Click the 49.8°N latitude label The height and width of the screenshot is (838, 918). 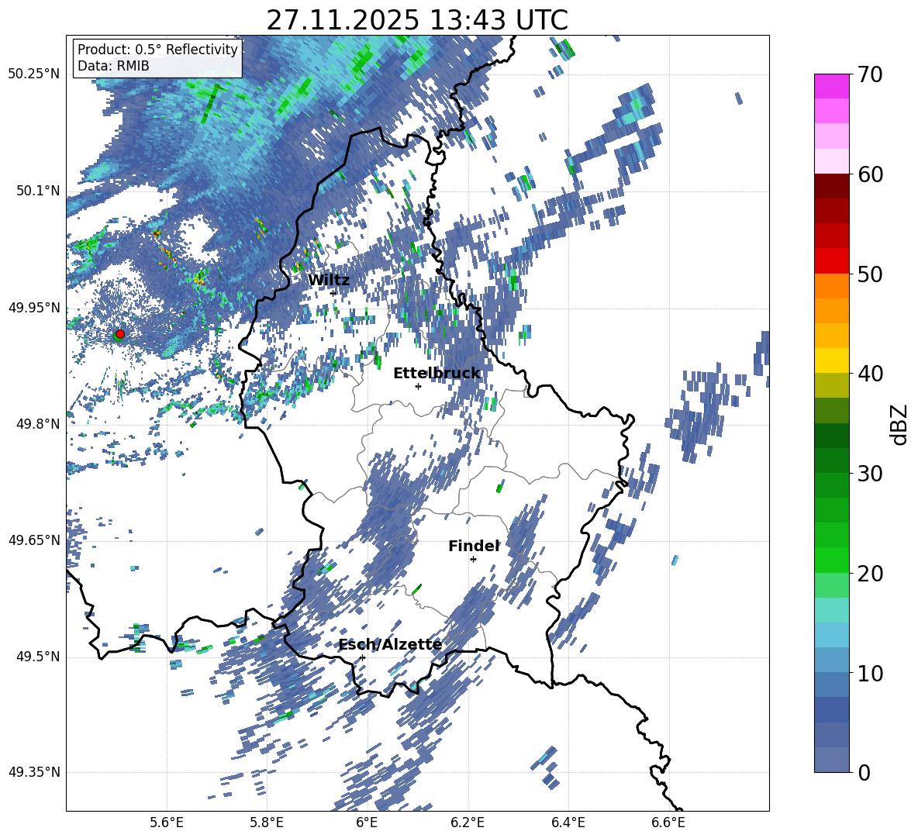coord(38,424)
